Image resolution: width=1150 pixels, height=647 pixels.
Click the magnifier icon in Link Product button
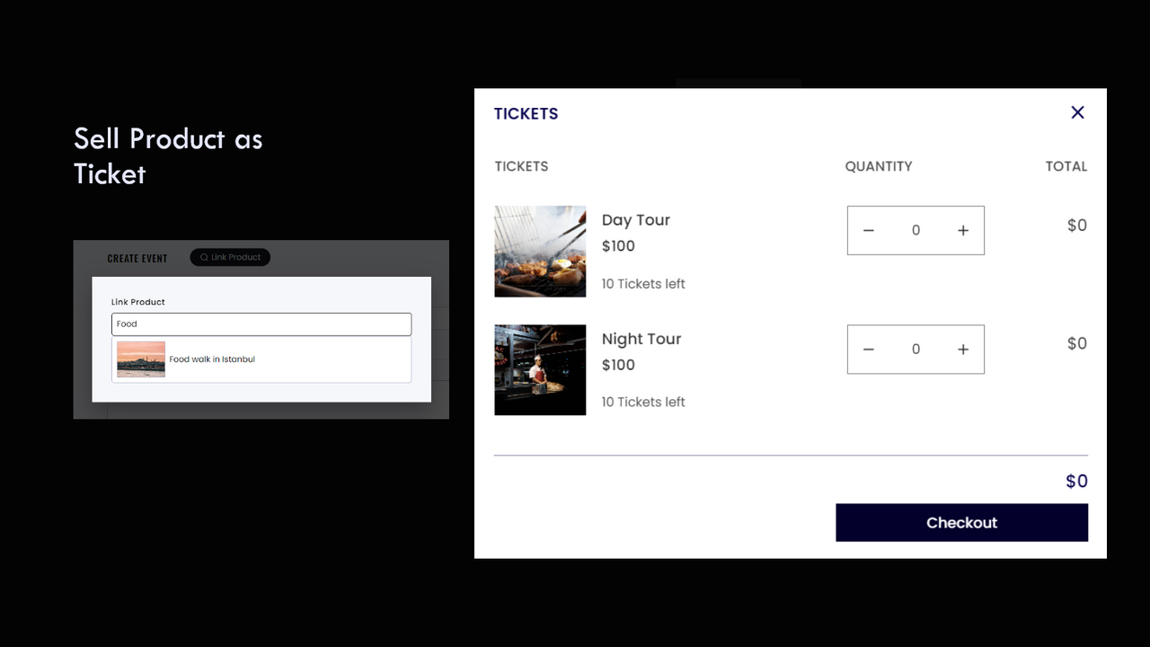point(205,257)
